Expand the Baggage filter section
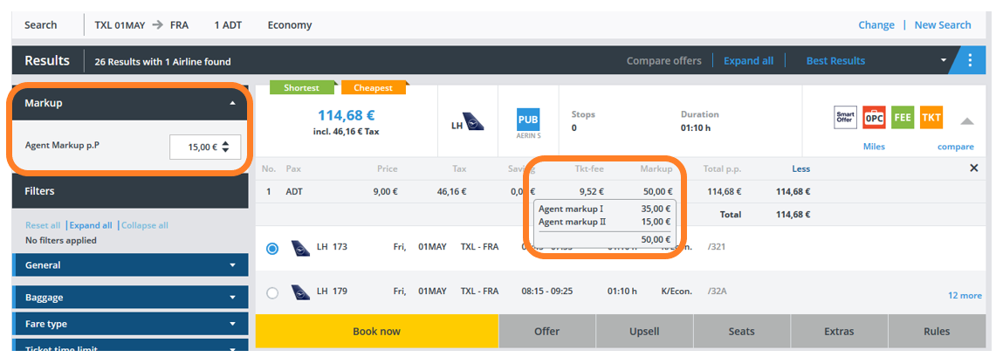The height and width of the screenshot is (357, 996). pos(232,298)
